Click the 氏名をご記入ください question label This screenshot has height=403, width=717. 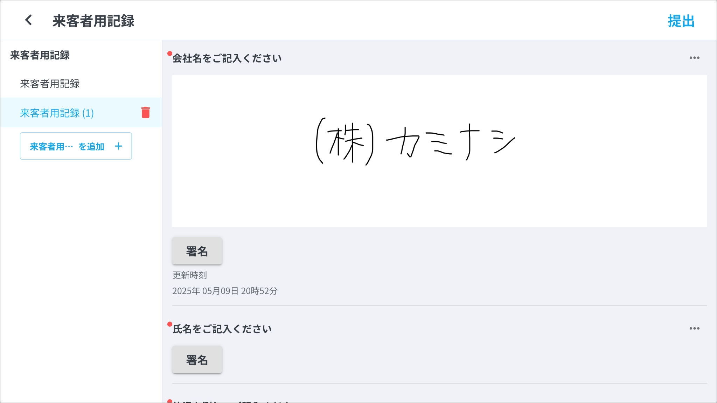coord(222,329)
